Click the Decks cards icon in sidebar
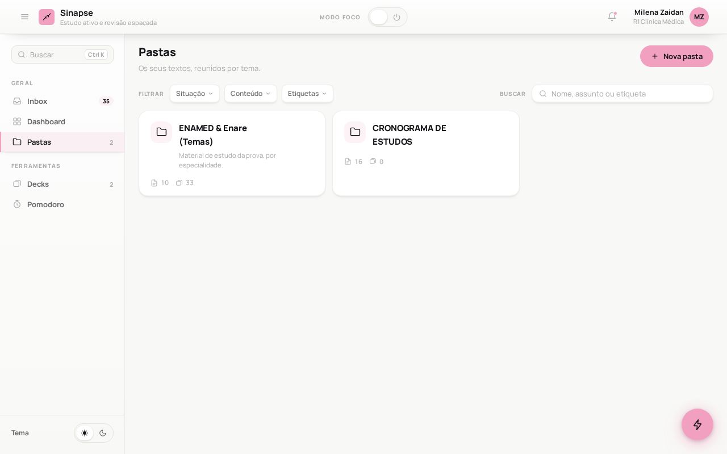Viewport: 727px width, 454px height. pos(17,184)
